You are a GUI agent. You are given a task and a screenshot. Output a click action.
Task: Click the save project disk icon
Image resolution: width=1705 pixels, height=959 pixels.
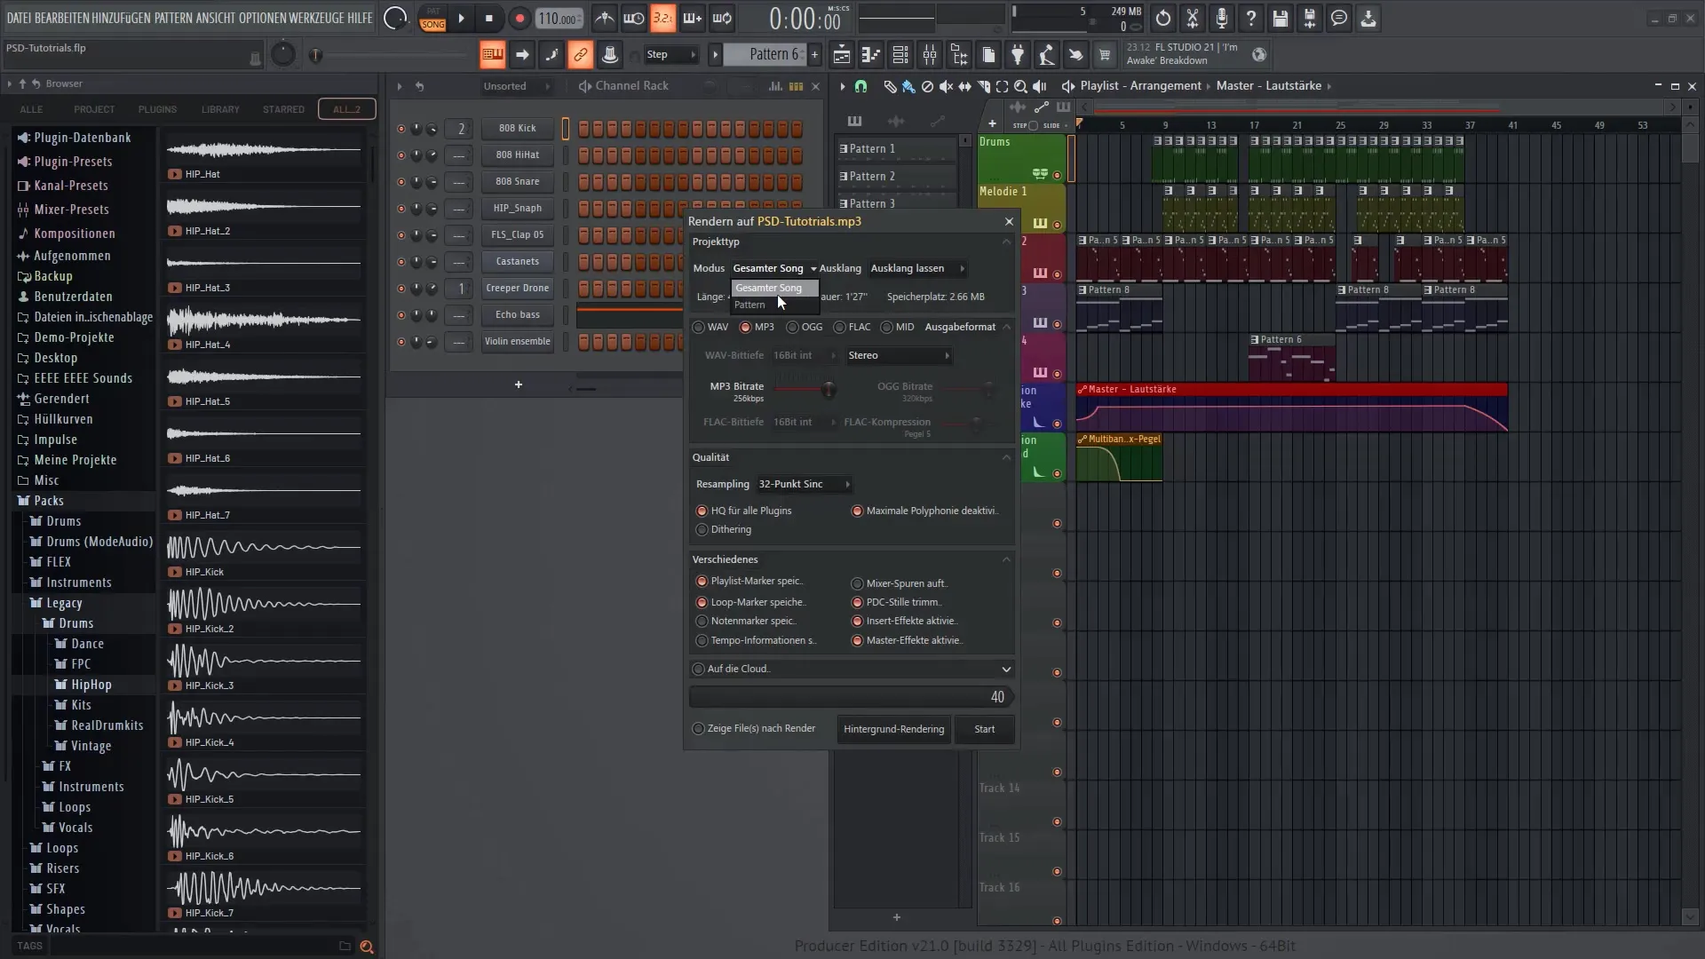click(x=1281, y=18)
